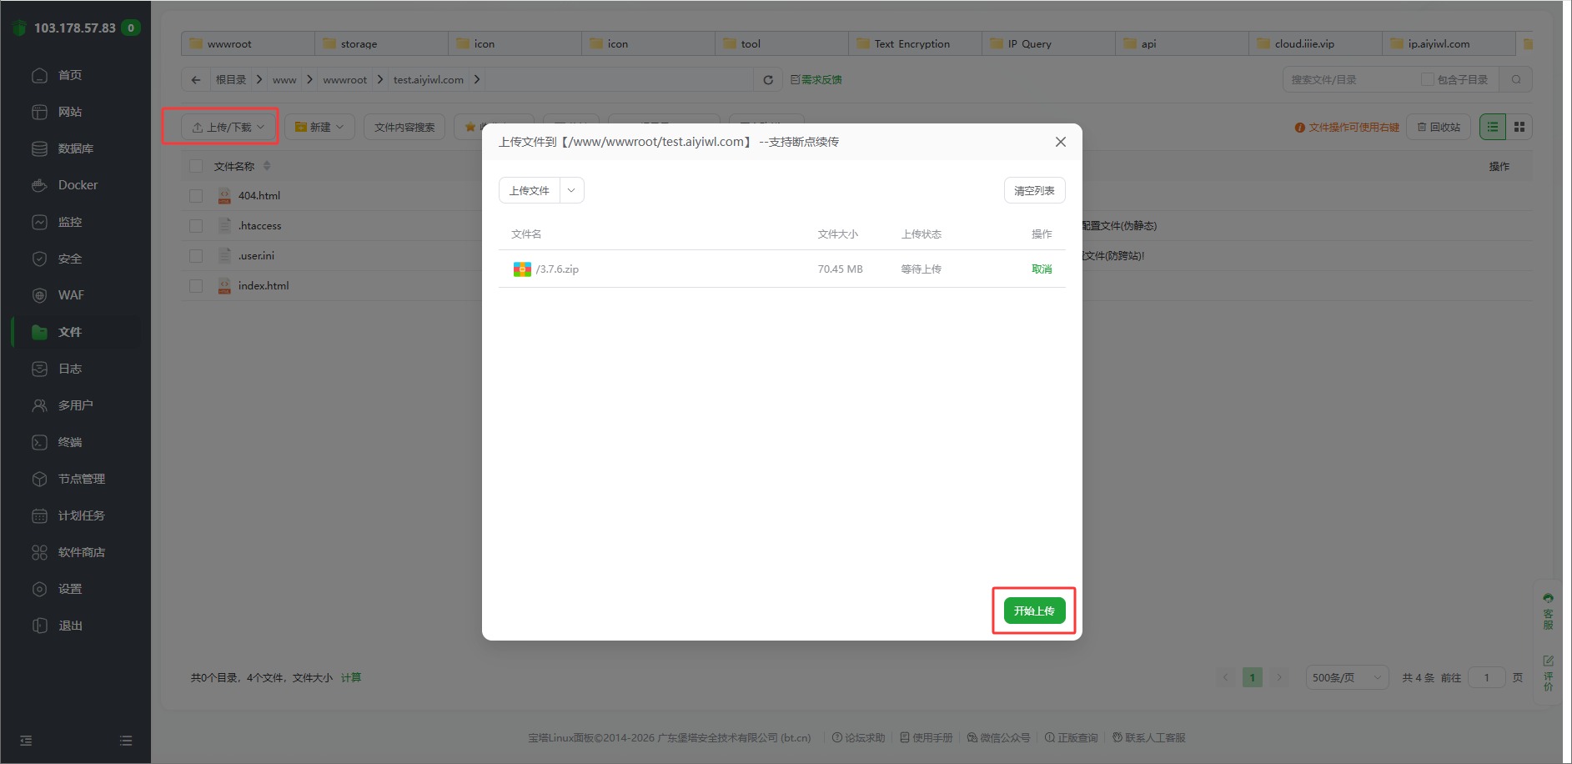Open the 500条/页 page size dropdown
Viewport: 1572px width, 764px height.
pos(1346,677)
